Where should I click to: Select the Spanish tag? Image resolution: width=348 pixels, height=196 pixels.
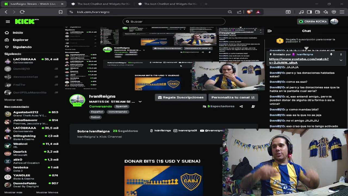122,106
